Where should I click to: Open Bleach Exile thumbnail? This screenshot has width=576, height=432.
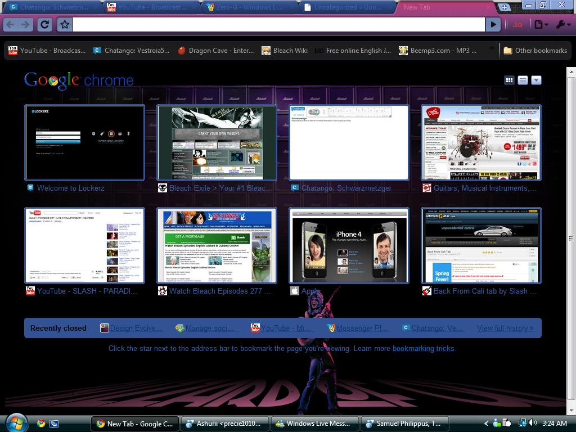point(217,142)
